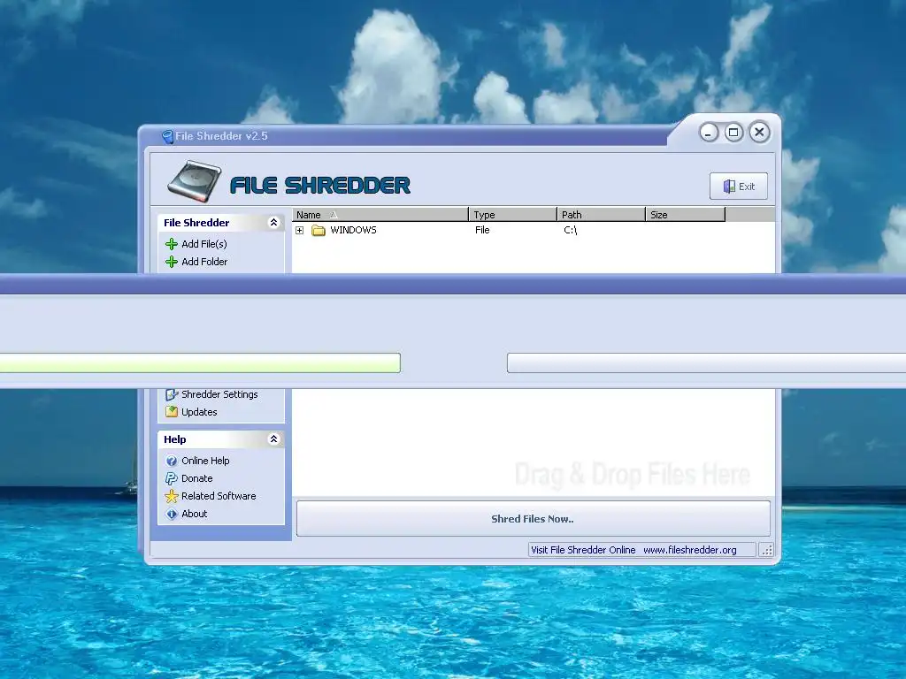Open Online Help link
The width and height of the screenshot is (906, 679).
(x=205, y=461)
